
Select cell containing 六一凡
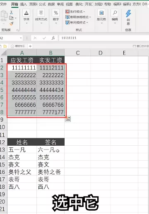[50, 149]
